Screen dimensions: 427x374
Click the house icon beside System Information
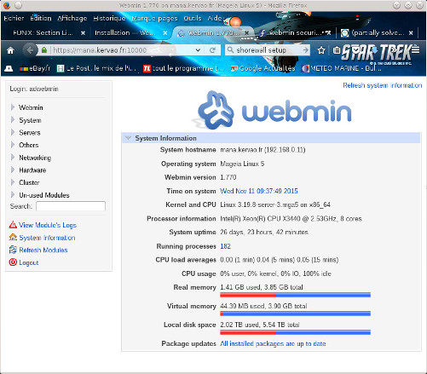(13, 238)
